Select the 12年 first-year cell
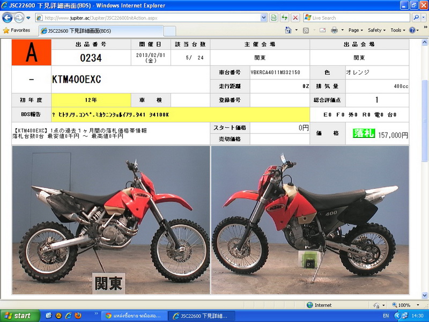 coord(91,100)
